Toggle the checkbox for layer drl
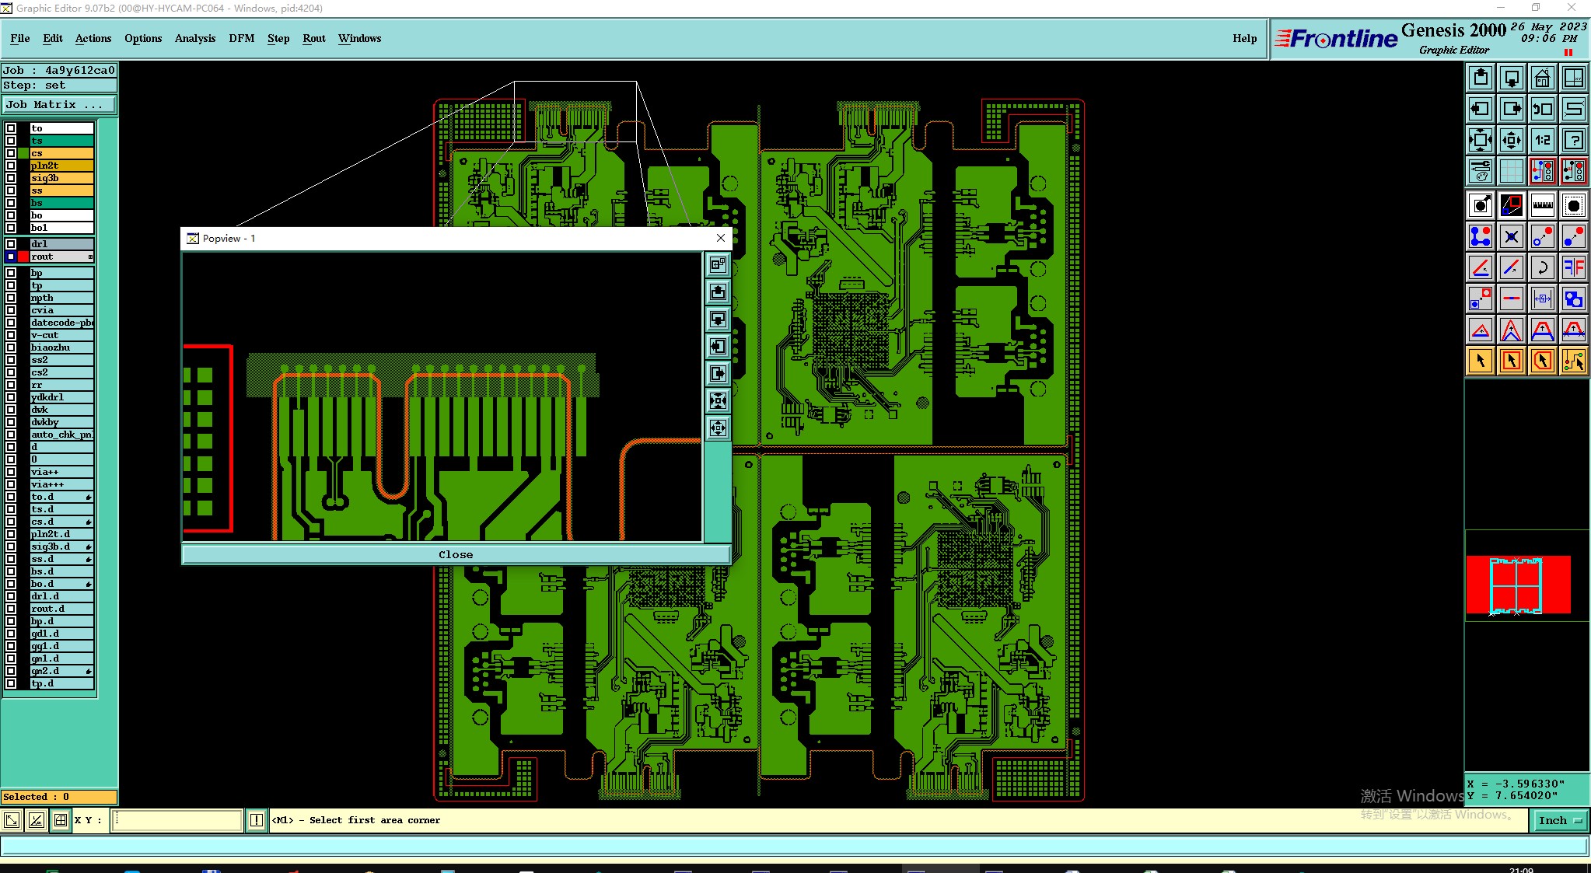This screenshot has height=873, width=1591. 11,244
